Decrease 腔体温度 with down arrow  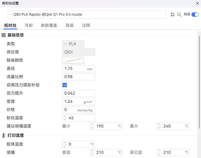coord(65,146)
